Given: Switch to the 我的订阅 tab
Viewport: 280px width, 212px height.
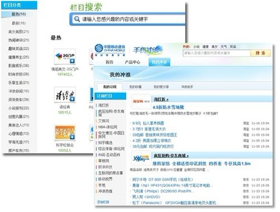Looking at the screenshot, I should [110, 87].
